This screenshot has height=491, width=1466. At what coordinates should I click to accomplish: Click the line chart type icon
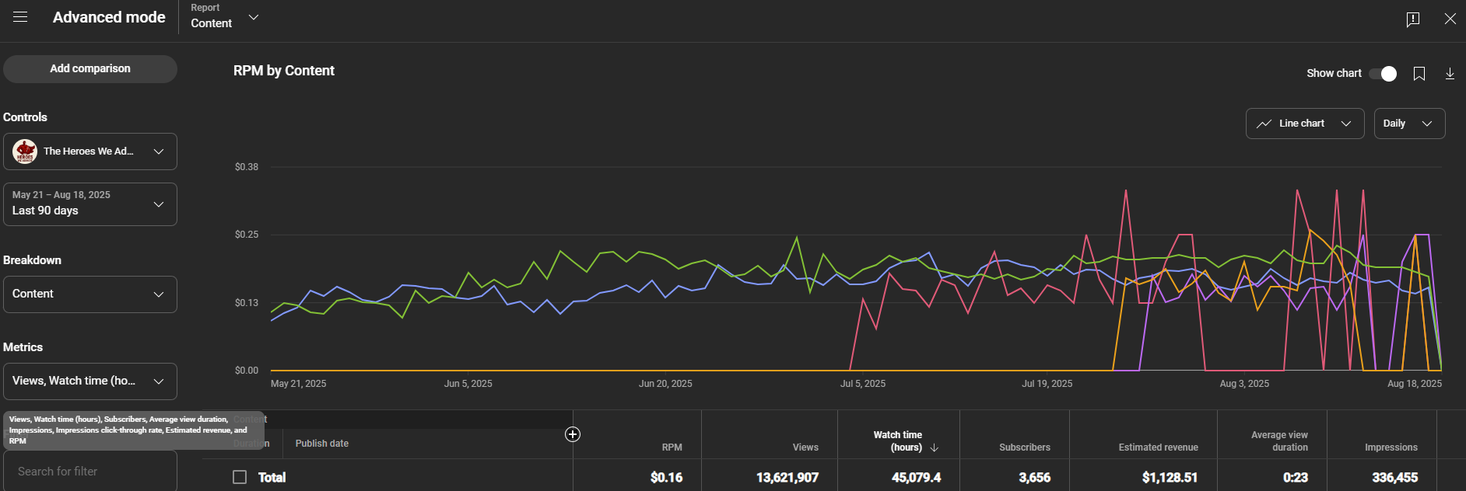pyautogui.click(x=1264, y=124)
